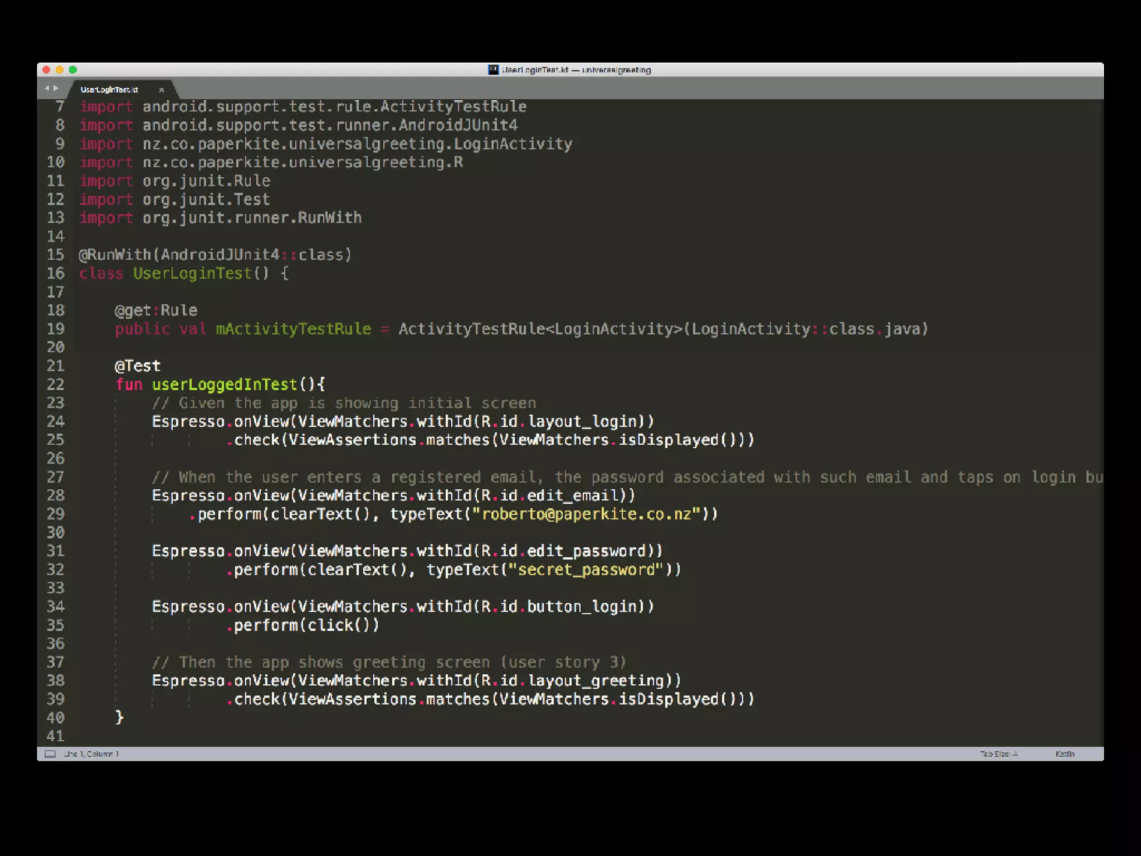The width and height of the screenshot is (1141, 856).
Task: Click the forward tab navigation arrow
Action: 56,88
